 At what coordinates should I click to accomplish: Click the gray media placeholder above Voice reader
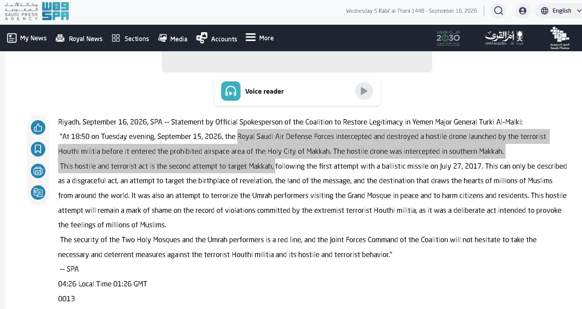click(297, 62)
